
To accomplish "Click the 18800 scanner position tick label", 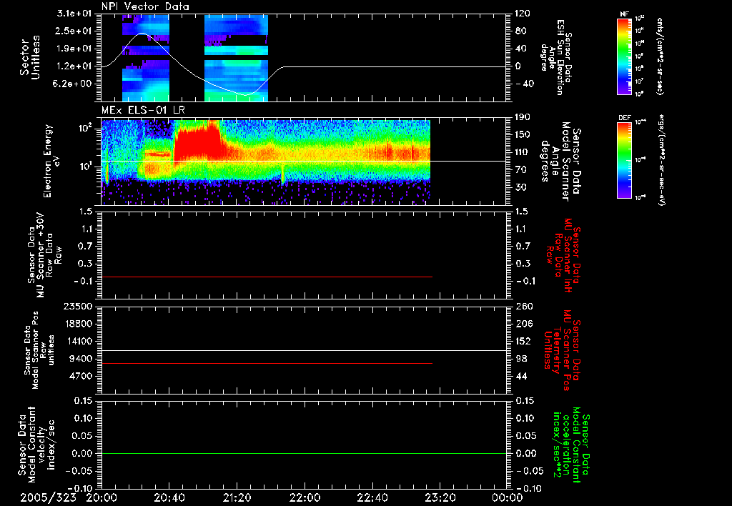I will tap(77, 324).
